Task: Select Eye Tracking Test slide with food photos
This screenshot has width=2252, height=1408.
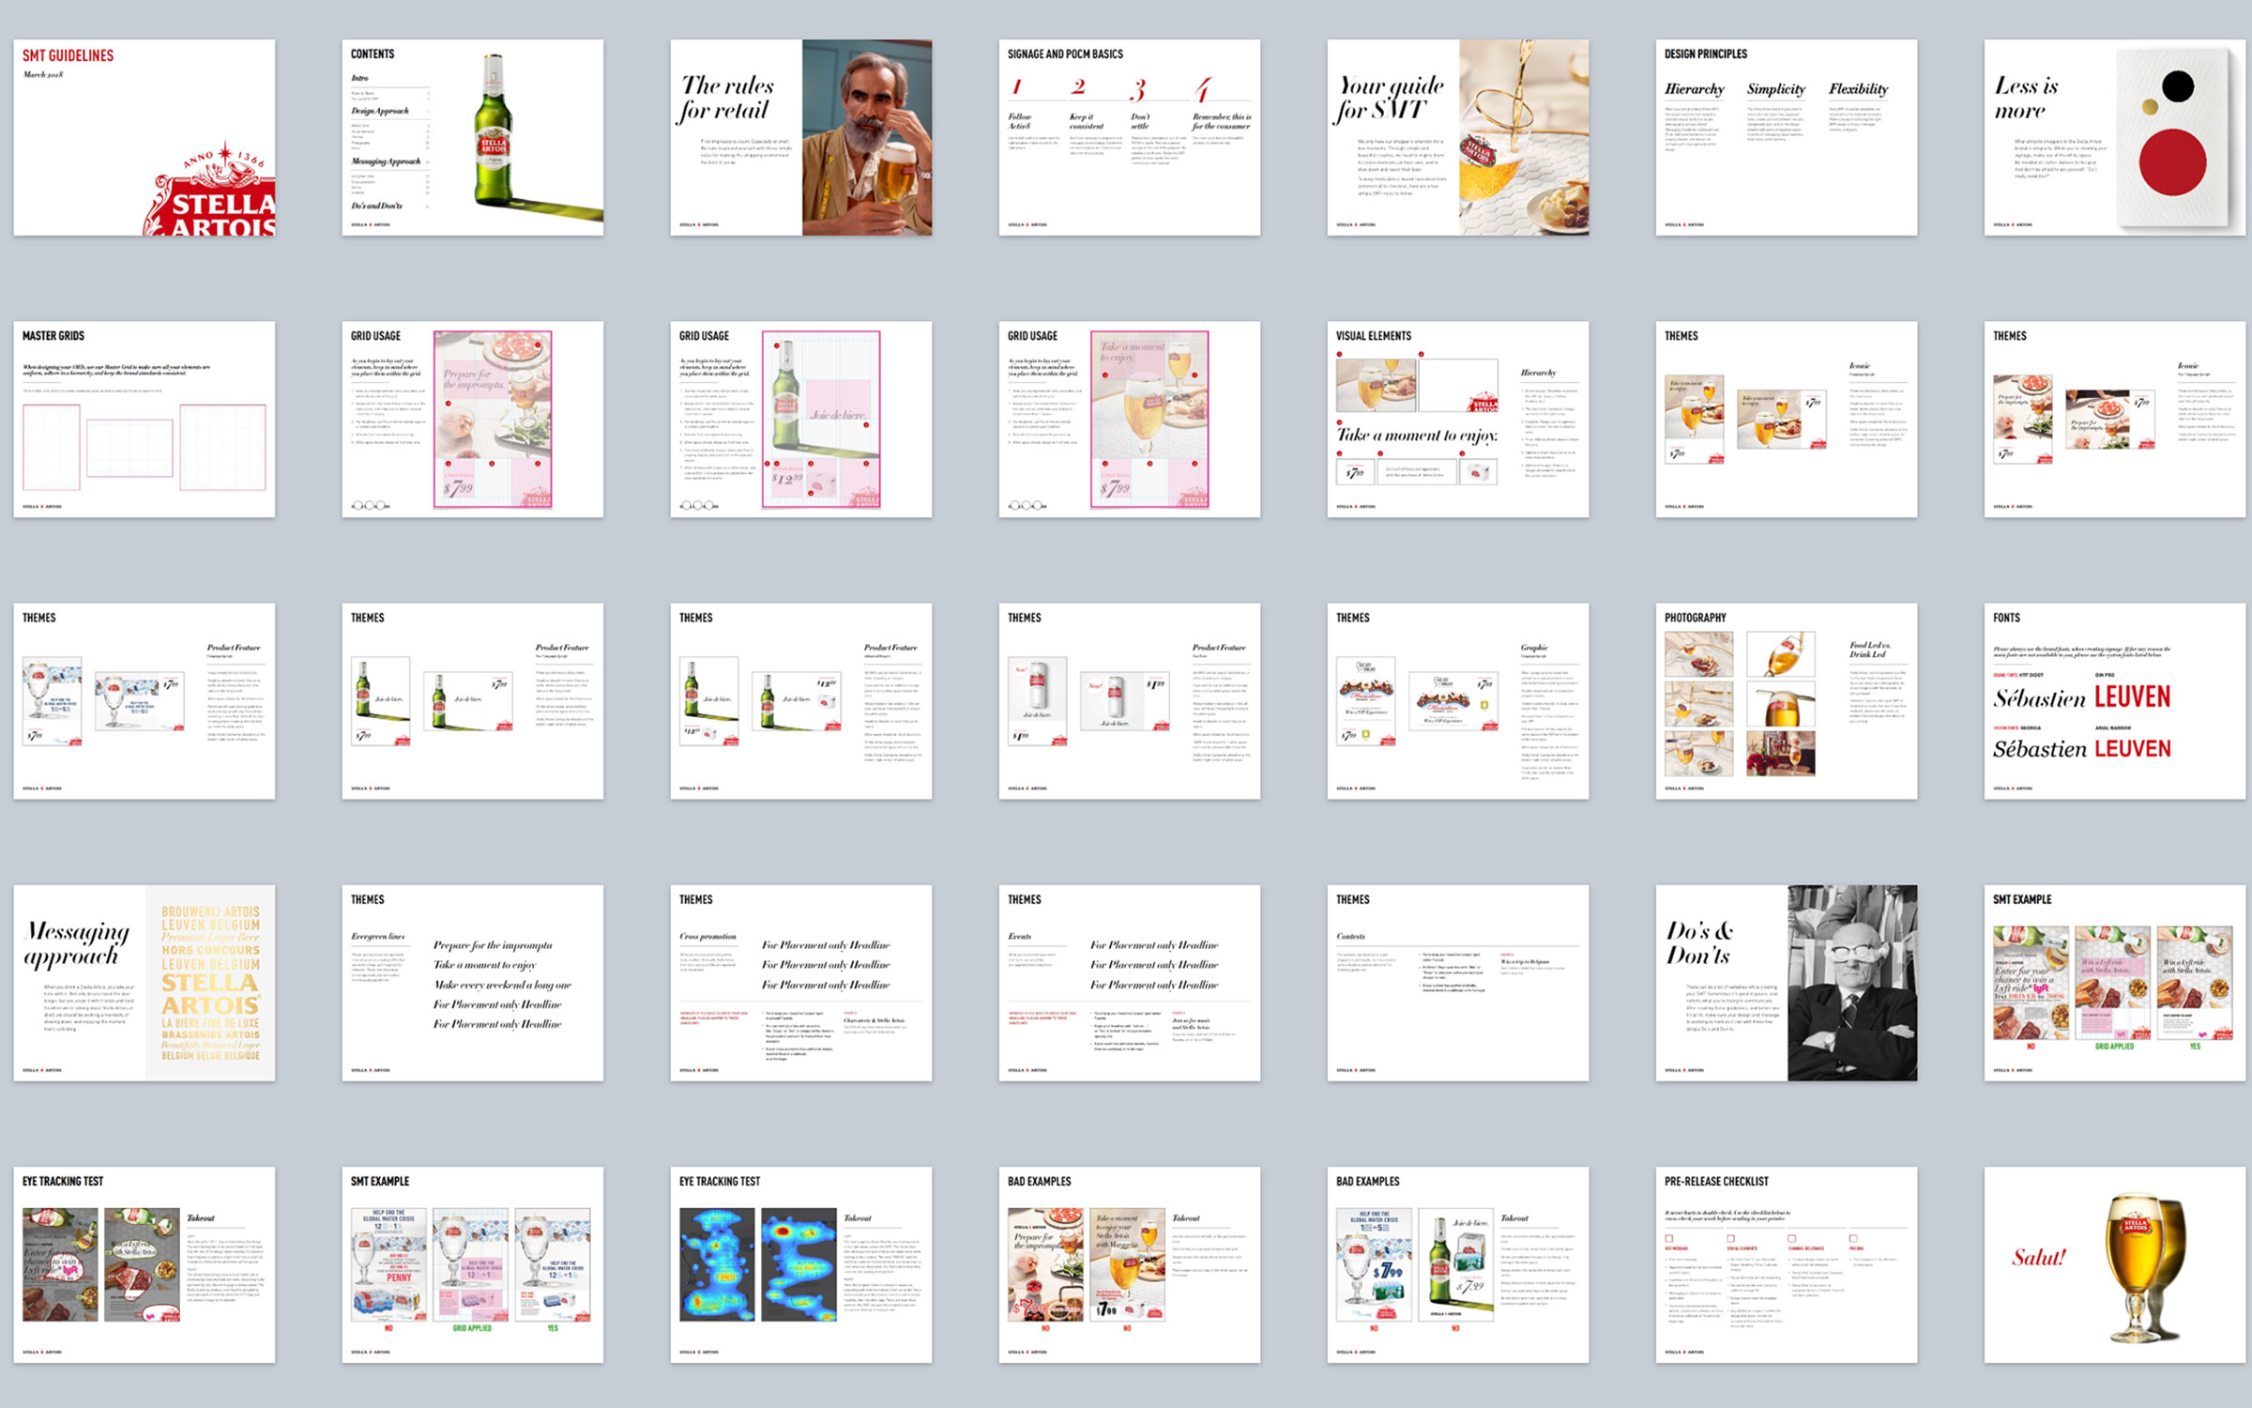Action: 145,1264
